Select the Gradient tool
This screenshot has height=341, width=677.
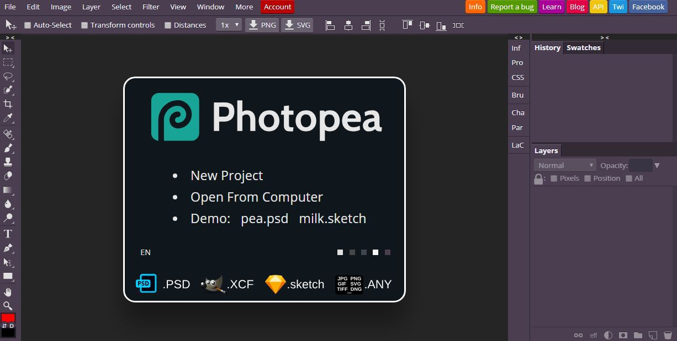click(8, 190)
